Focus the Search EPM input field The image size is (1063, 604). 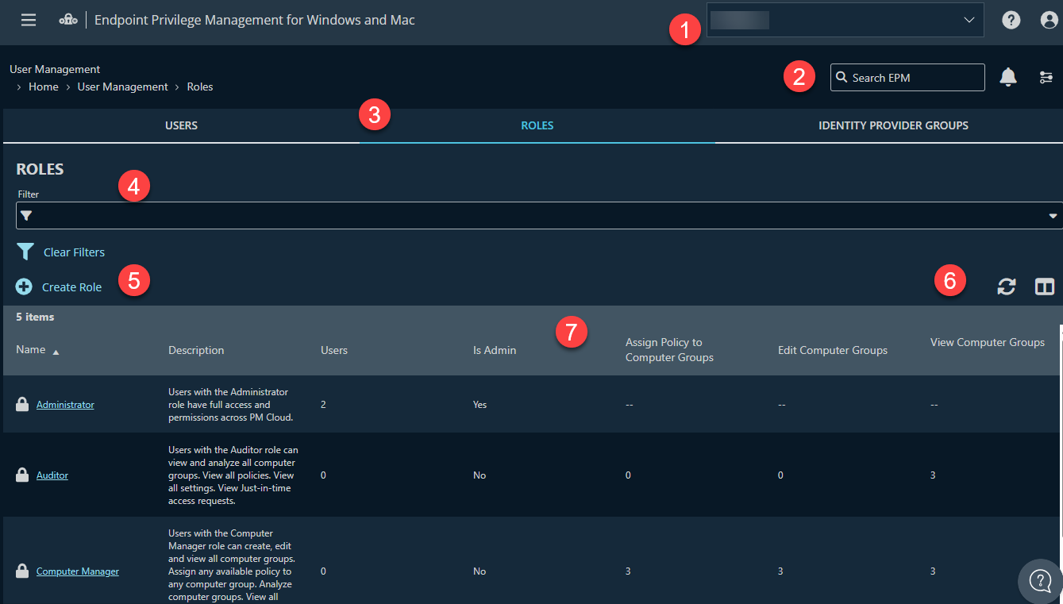(907, 77)
